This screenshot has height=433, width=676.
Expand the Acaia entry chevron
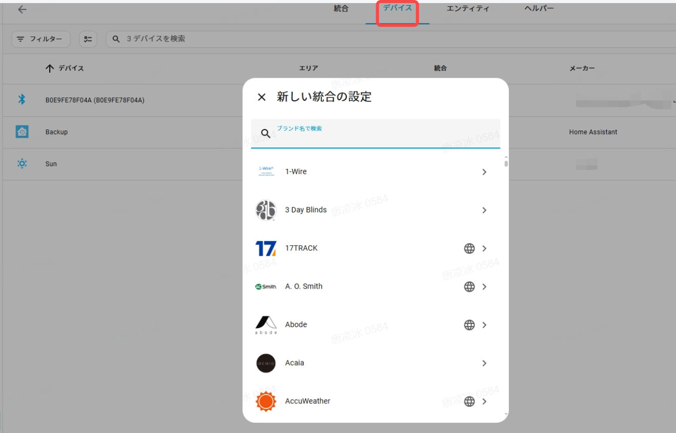click(x=484, y=363)
